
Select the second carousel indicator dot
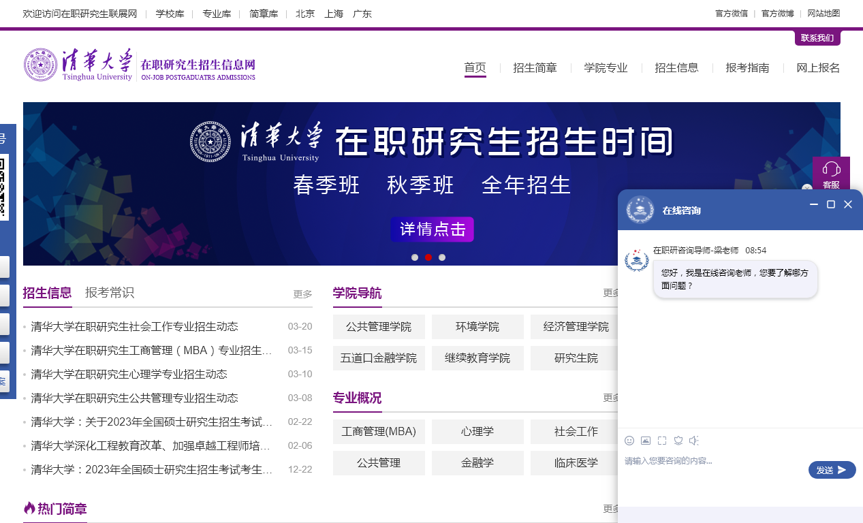[428, 257]
